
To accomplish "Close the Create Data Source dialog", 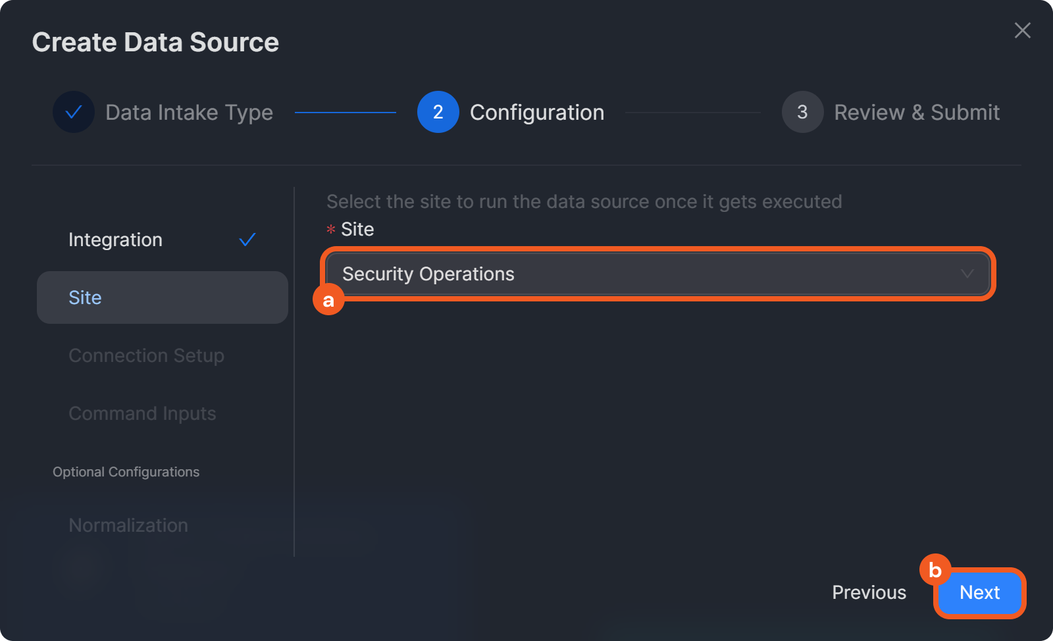I will coord(1022,30).
